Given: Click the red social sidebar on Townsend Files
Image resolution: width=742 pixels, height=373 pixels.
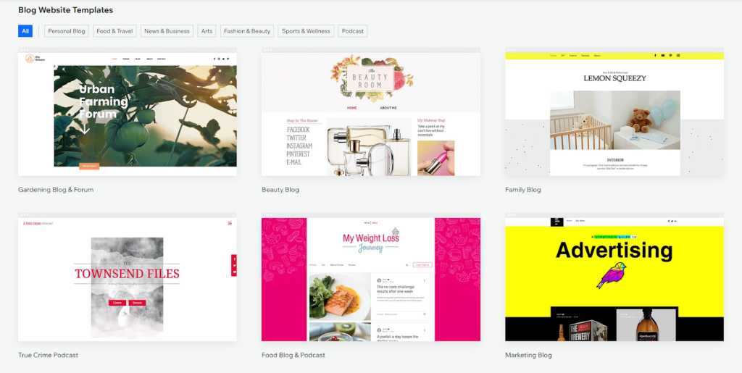Looking at the screenshot, I should click(234, 266).
